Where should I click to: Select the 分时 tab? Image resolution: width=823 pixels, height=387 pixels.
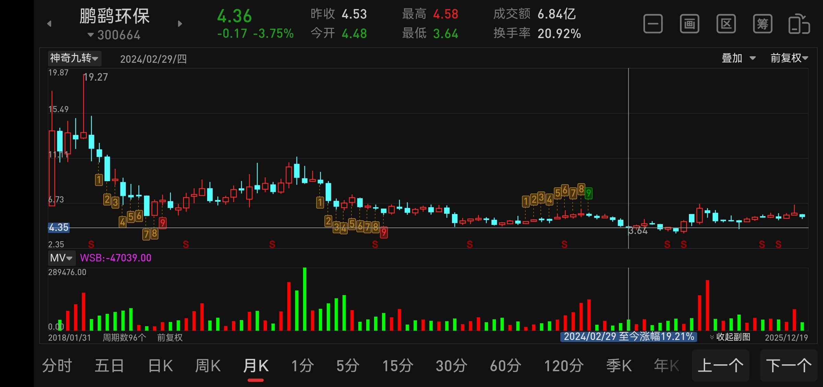[x=57, y=366]
